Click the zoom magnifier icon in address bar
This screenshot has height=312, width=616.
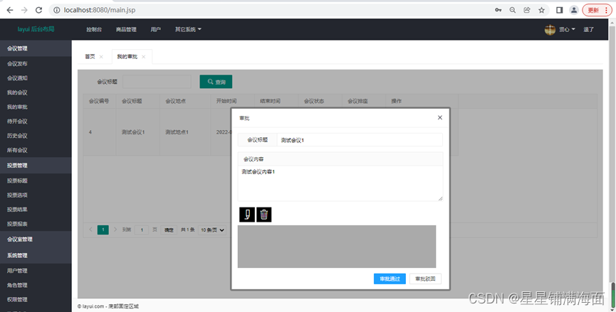(513, 10)
